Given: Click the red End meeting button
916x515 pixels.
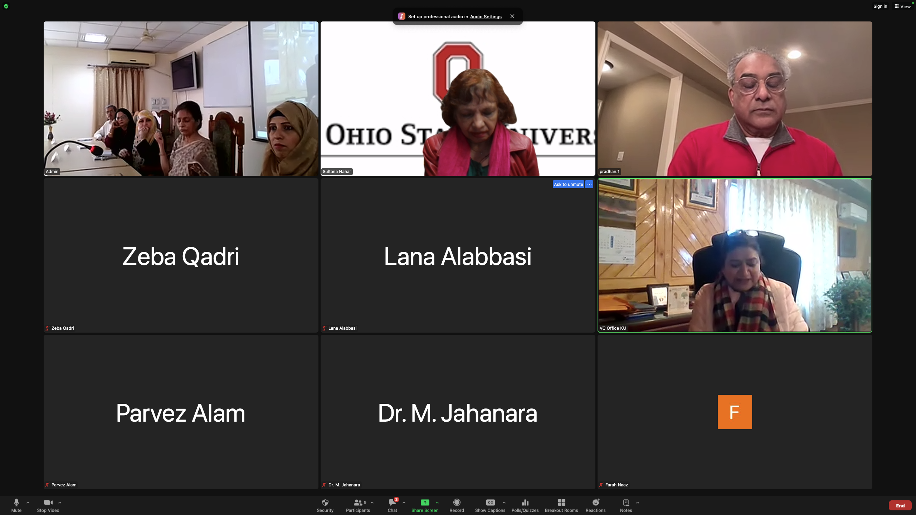Looking at the screenshot, I should tap(900, 505).
